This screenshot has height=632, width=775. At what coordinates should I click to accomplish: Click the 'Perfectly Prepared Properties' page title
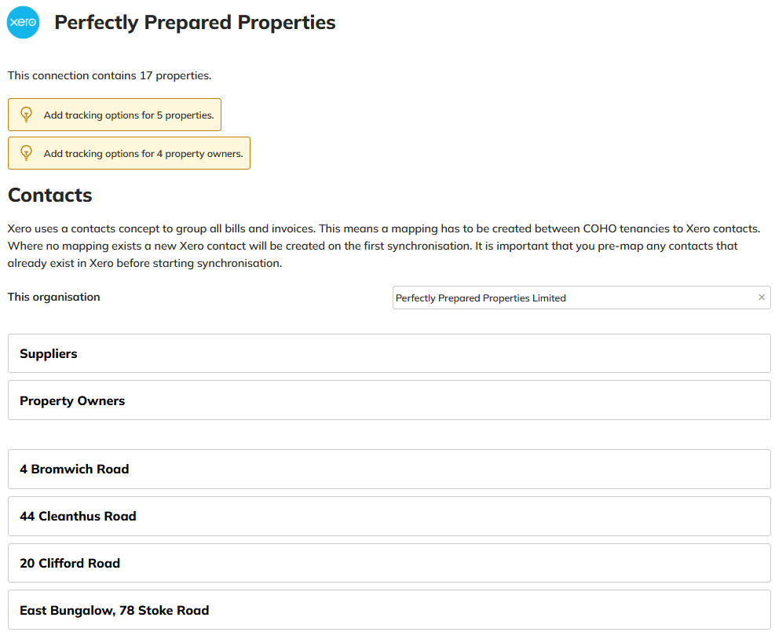pyautogui.click(x=195, y=23)
